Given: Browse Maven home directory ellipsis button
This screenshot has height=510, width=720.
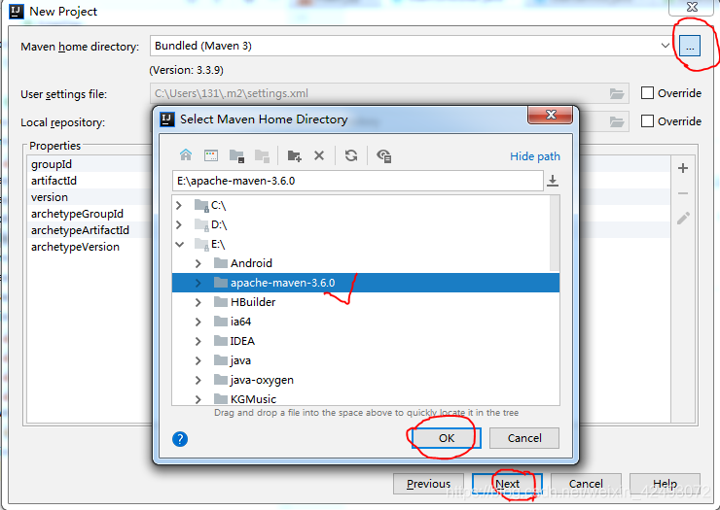Looking at the screenshot, I should [x=690, y=46].
